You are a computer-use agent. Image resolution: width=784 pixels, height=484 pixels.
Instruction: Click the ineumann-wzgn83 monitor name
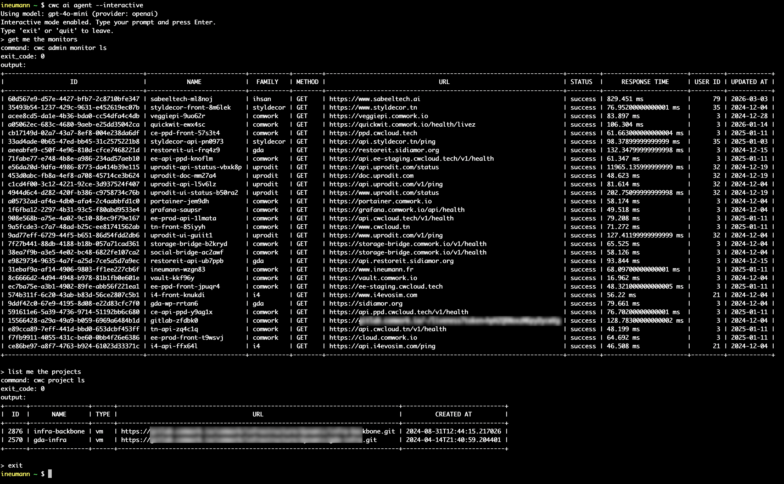click(178, 269)
